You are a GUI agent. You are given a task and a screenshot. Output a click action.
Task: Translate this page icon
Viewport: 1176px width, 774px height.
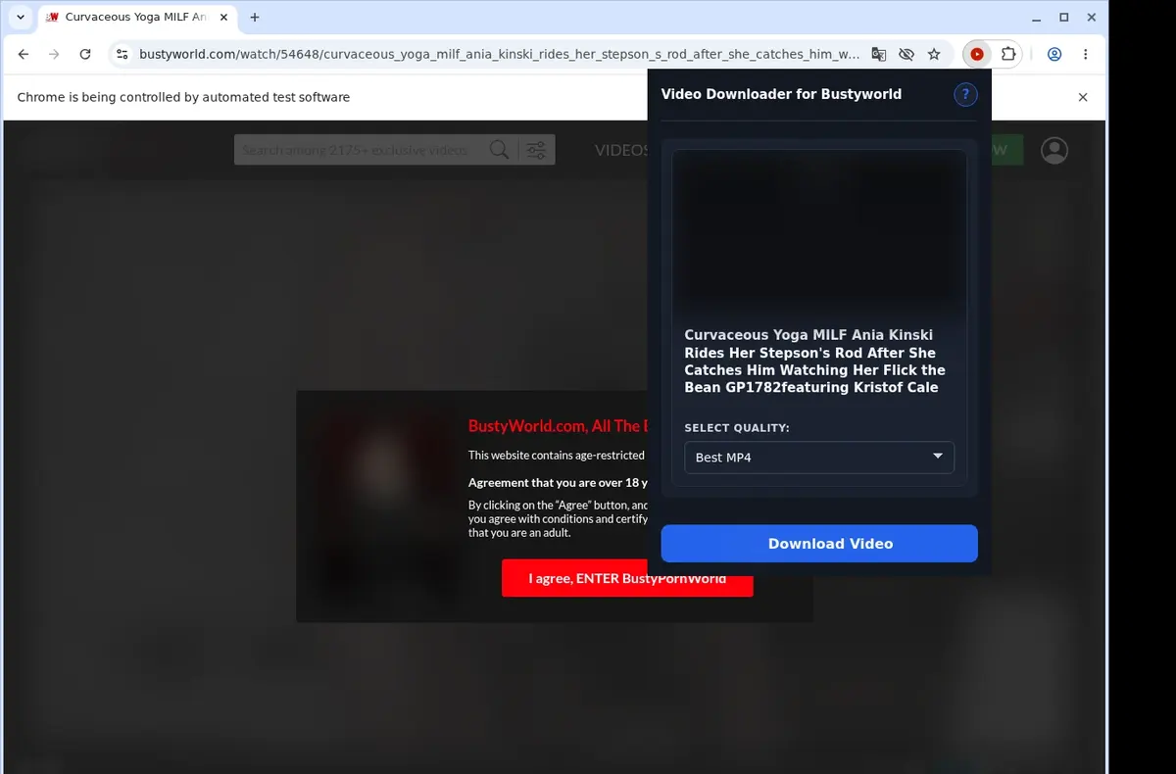pyautogui.click(x=879, y=55)
